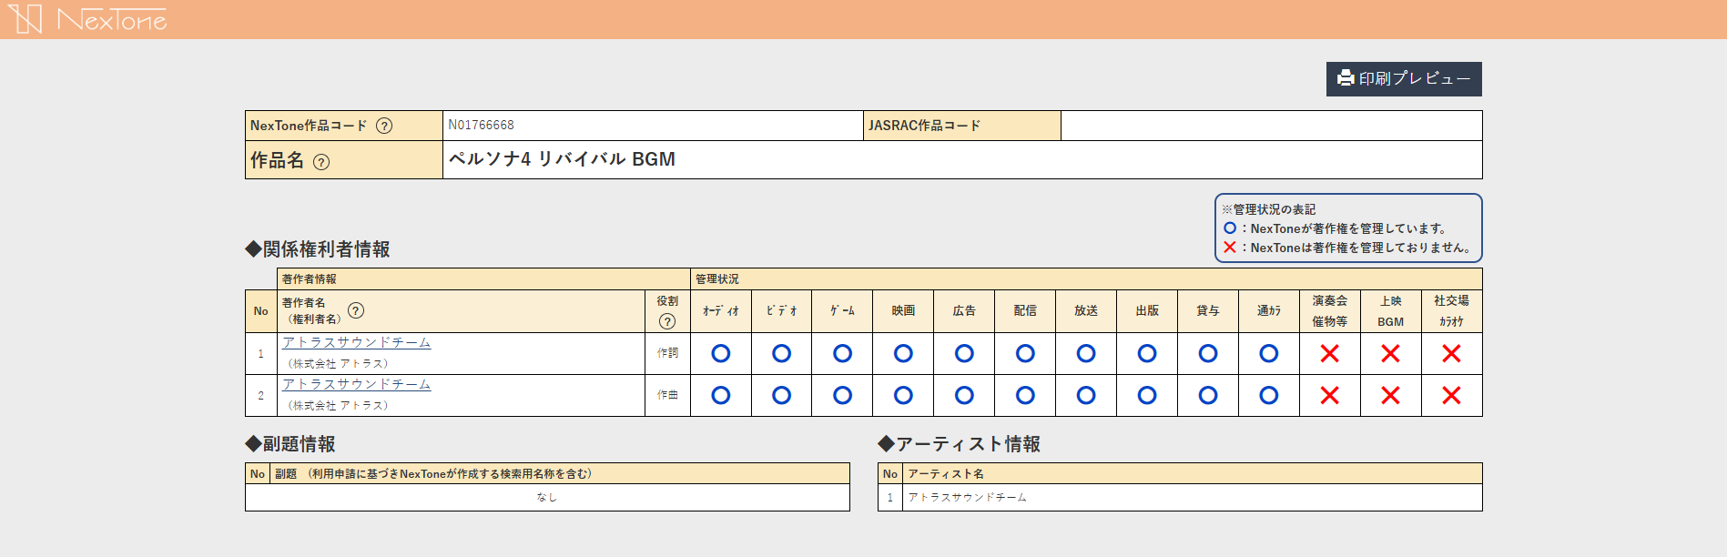
Task: Click the 演奏会 催物等 column header
Action: click(x=1330, y=310)
